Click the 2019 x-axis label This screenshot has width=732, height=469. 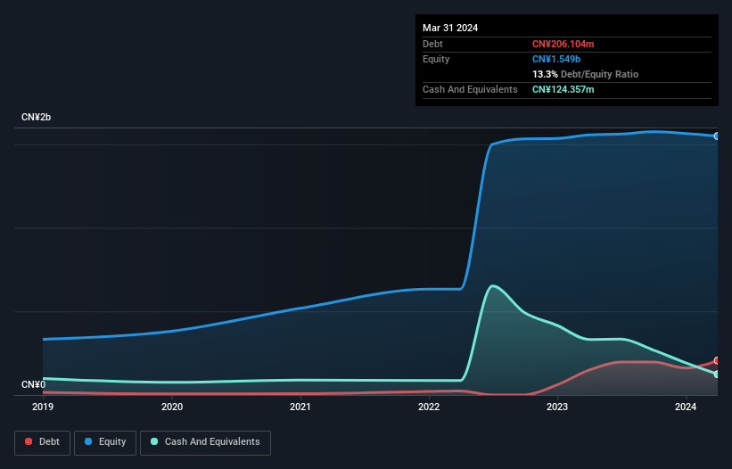pyautogui.click(x=43, y=407)
